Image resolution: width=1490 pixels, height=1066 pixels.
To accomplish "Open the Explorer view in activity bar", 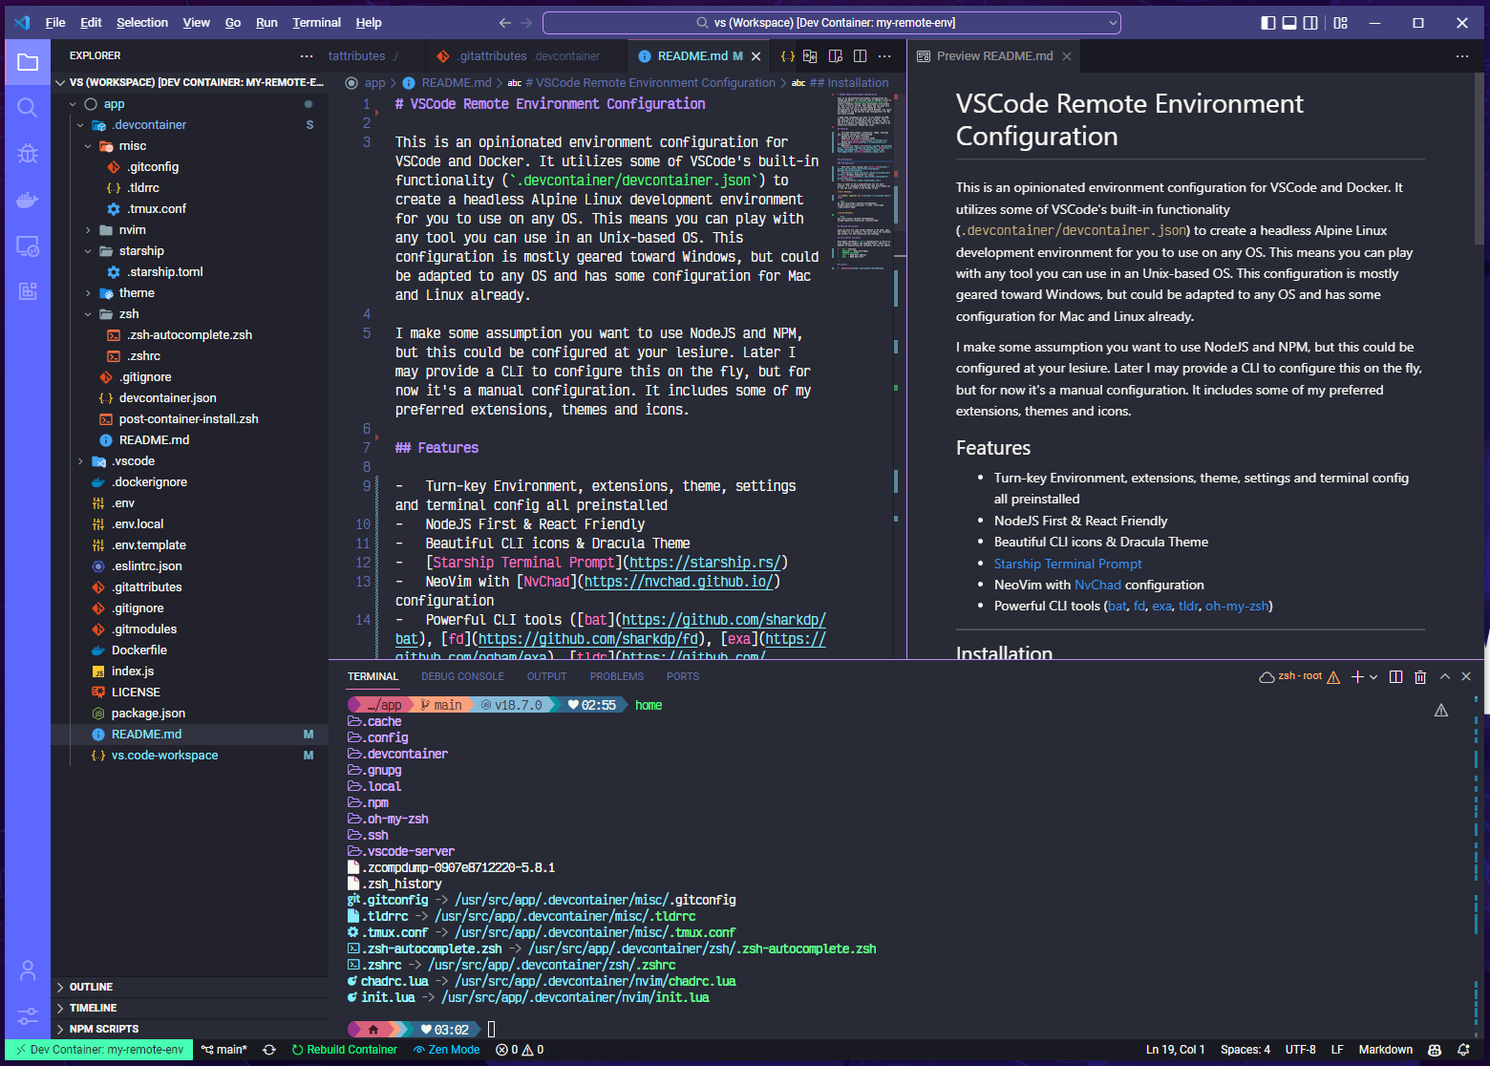I will [28, 63].
